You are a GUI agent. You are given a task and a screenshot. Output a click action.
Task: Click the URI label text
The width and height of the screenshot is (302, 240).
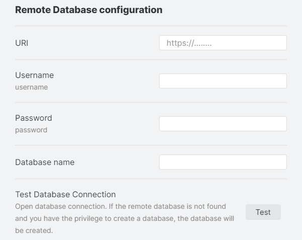pos(22,43)
